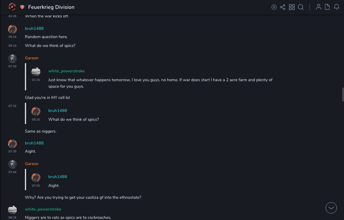
Task: Click the vertical scrollbar thumb on right edge
Action: point(343,94)
